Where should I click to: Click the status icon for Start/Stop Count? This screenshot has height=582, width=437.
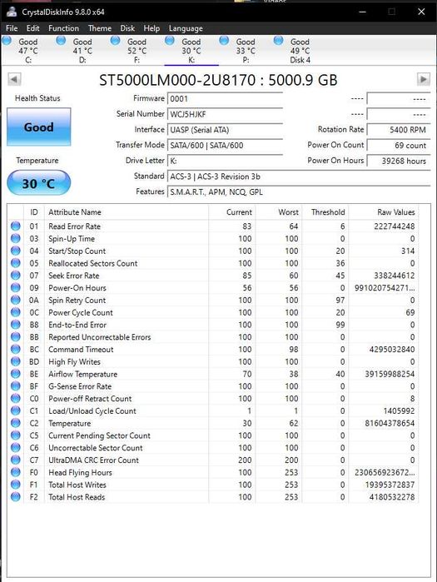[16, 251]
